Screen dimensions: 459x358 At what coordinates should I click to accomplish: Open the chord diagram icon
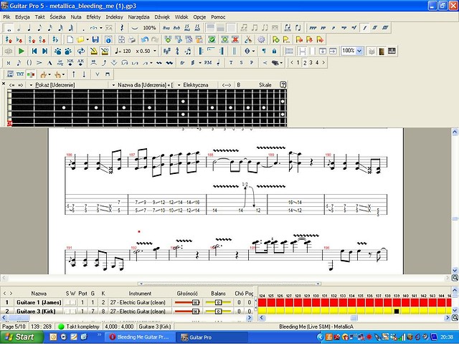tap(10, 74)
